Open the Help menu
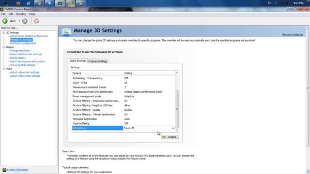This screenshot has height=174, width=310. tap(32, 14)
